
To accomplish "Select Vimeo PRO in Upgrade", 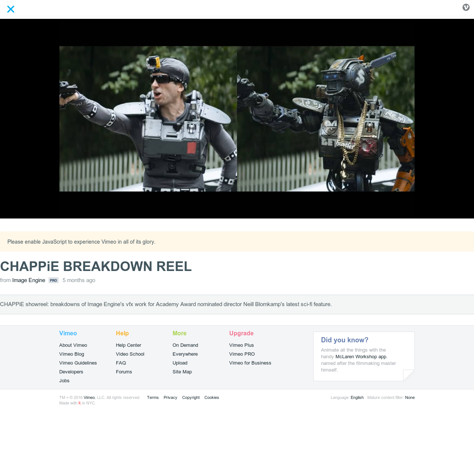I will (242, 354).
